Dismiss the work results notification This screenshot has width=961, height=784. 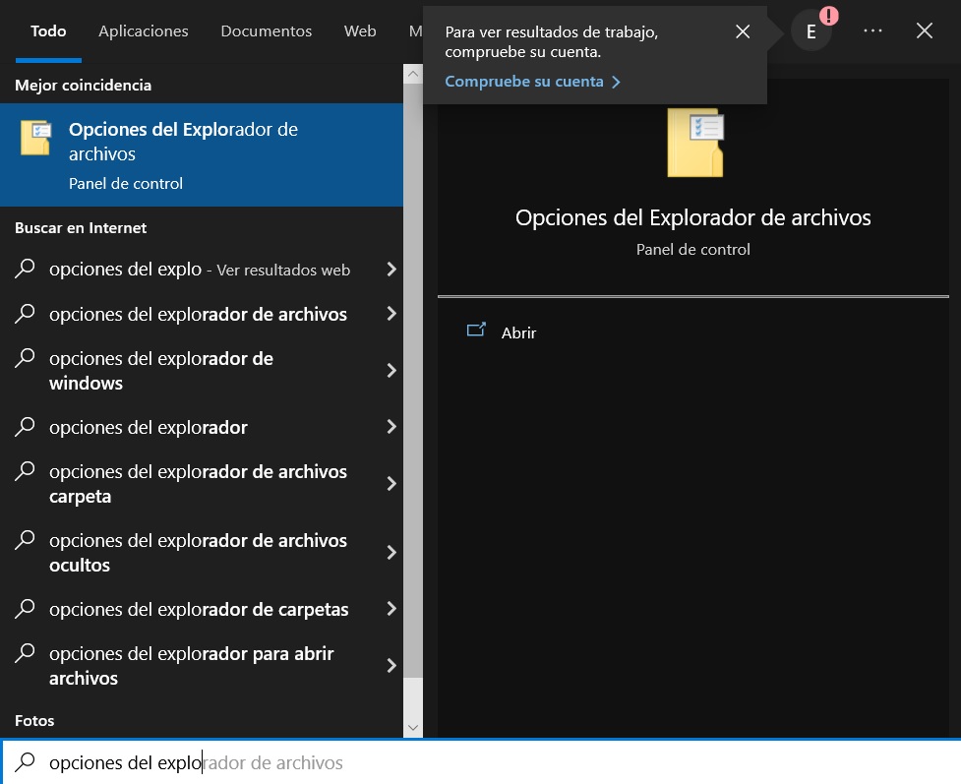[743, 31]
